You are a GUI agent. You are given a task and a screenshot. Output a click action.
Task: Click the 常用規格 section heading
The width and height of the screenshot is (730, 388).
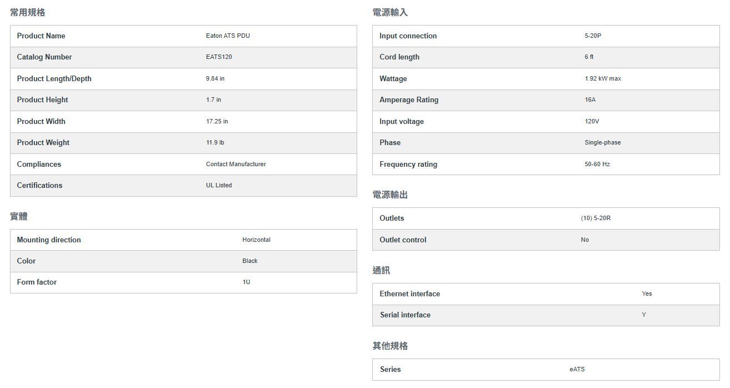pos(28,12)
